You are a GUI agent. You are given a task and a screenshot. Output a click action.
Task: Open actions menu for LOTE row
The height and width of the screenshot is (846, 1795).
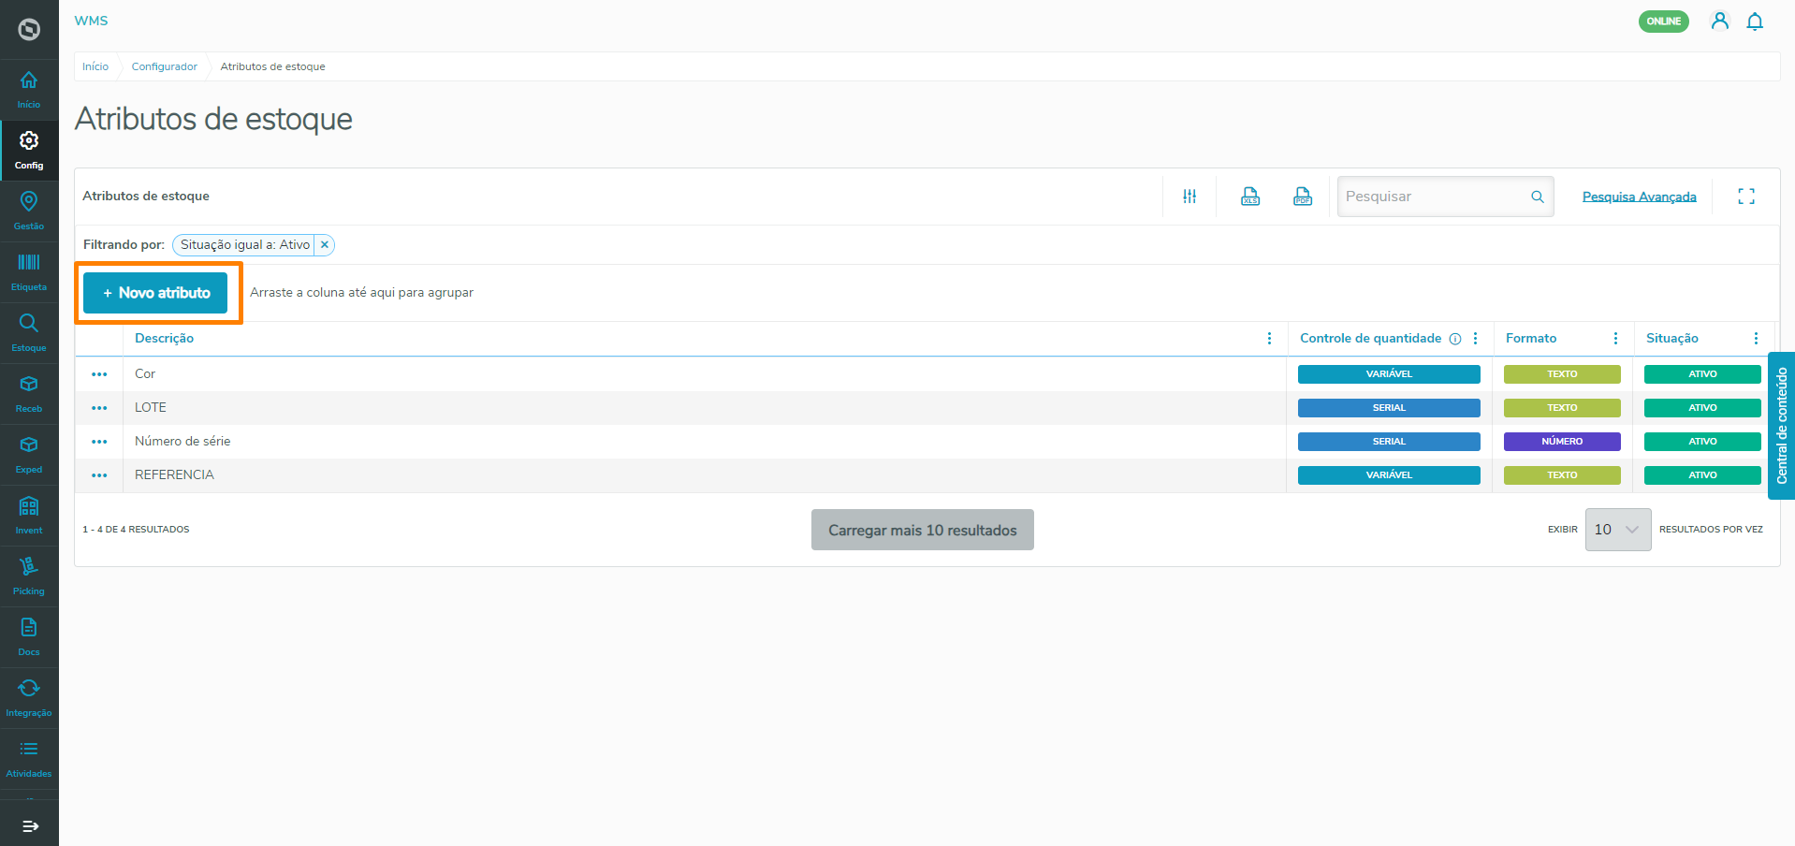click(x=99, y=408)
